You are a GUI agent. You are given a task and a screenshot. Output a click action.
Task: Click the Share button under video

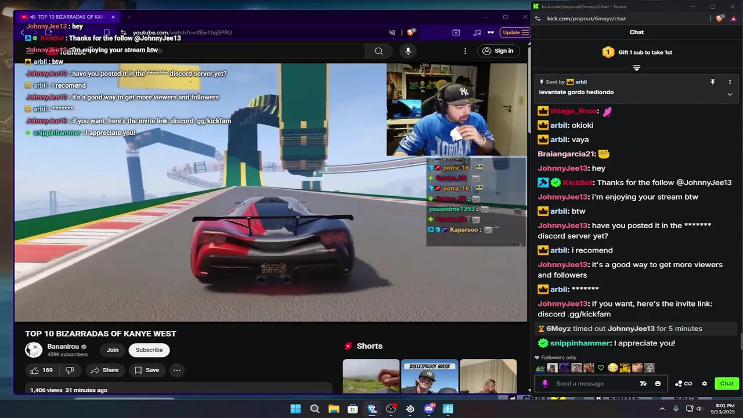[105, 370]
